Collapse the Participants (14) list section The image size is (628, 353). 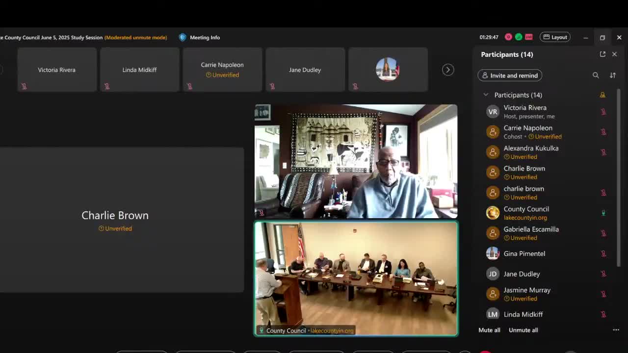(x=486, y=95)
